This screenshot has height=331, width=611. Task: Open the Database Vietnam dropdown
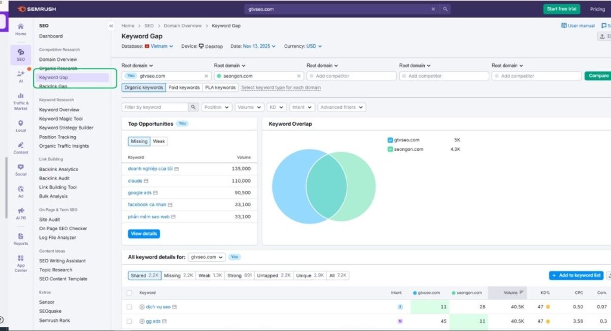pyautogui.click(x=159, y=46)
